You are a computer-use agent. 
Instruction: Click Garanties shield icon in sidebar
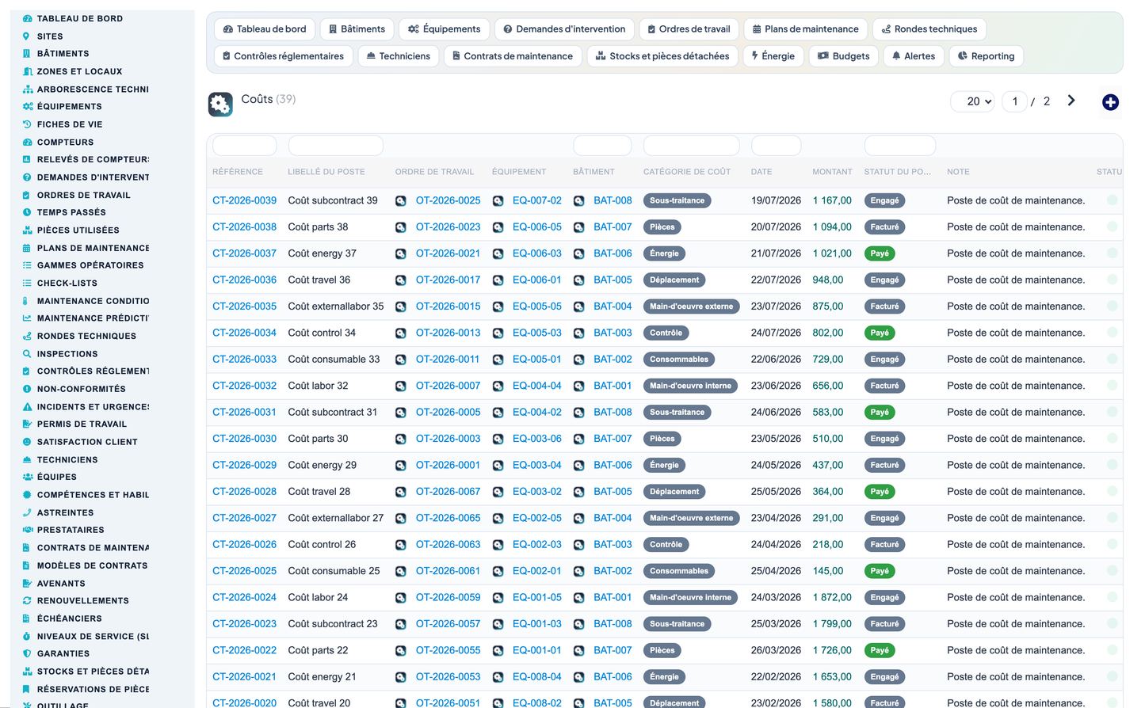pyautogui.click(x=27, y=653)
